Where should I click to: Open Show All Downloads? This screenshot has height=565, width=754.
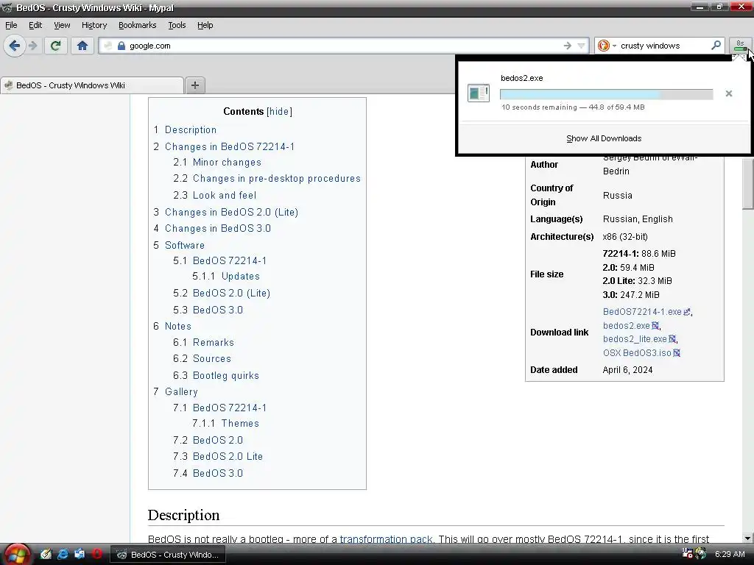click(x=604, y=138)
